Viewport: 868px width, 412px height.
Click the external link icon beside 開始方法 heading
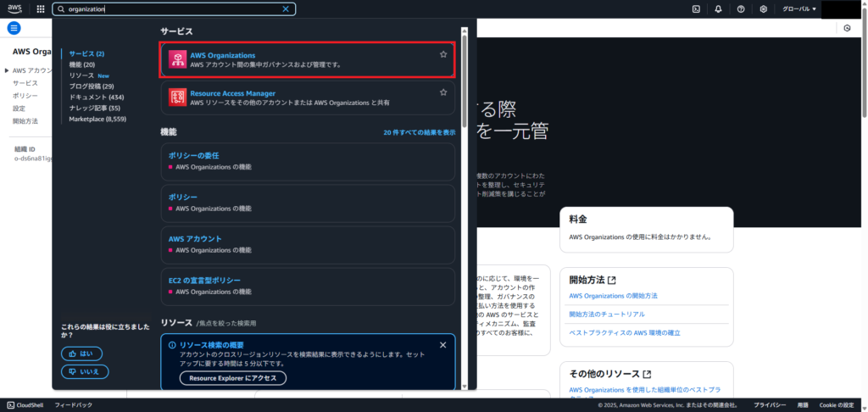612,281
